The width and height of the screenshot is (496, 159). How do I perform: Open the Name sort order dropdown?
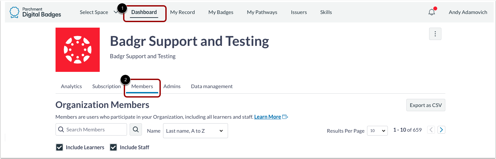(x=195, y=131)
